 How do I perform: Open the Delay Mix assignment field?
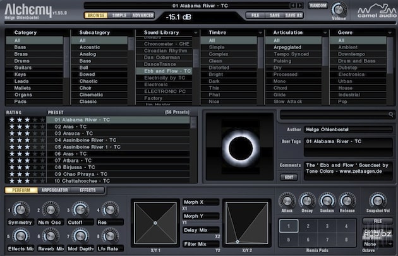point(201,230)
